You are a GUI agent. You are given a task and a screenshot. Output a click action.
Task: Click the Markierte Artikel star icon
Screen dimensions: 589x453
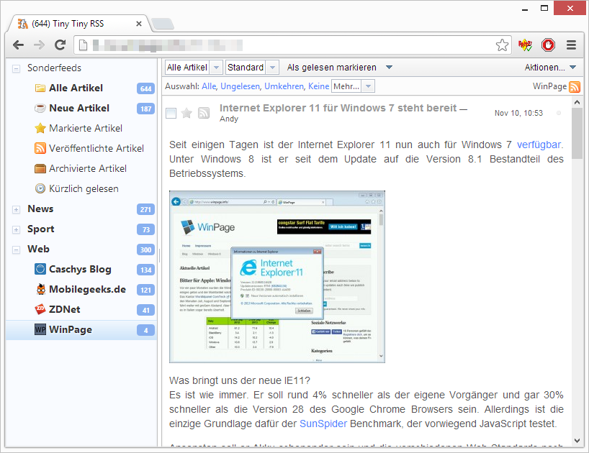[40, 128]
